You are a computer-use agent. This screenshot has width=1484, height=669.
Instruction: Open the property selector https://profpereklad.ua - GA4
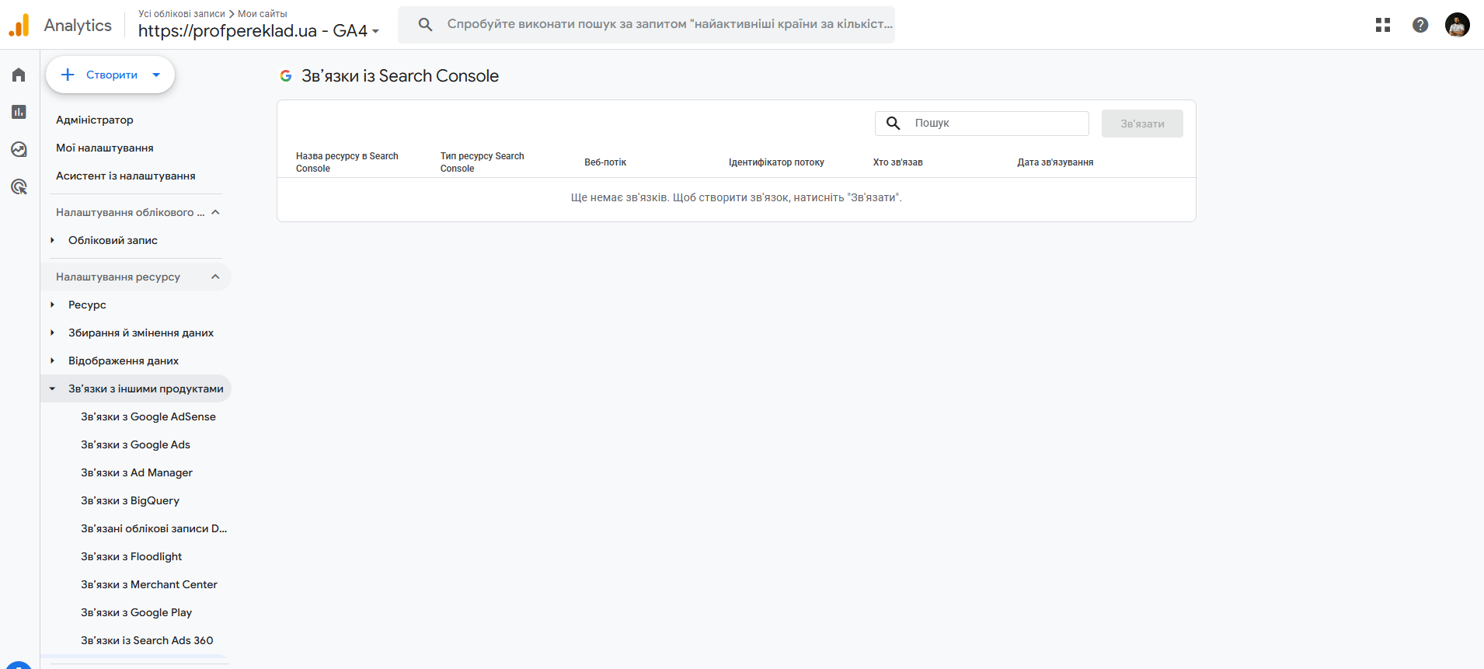[259, 30]
